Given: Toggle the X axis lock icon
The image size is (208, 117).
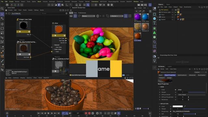Looking at the screenshot, I should (x=12, y=5).
